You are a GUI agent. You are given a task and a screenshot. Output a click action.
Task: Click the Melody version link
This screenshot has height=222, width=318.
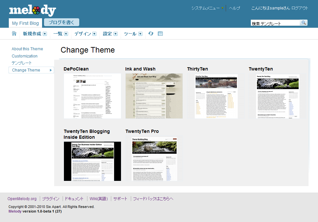pos(15,211)
